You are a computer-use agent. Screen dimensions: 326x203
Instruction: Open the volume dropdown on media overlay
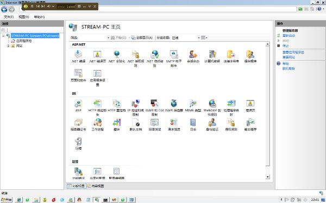tap(53, 7)
